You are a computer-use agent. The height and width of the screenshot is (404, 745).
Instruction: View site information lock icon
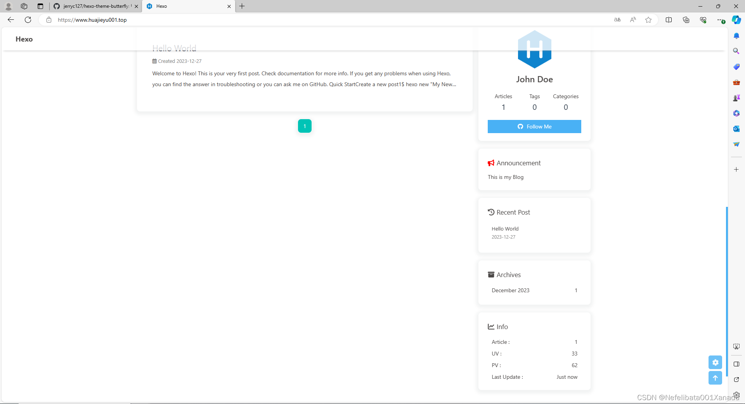pos(49,20)
